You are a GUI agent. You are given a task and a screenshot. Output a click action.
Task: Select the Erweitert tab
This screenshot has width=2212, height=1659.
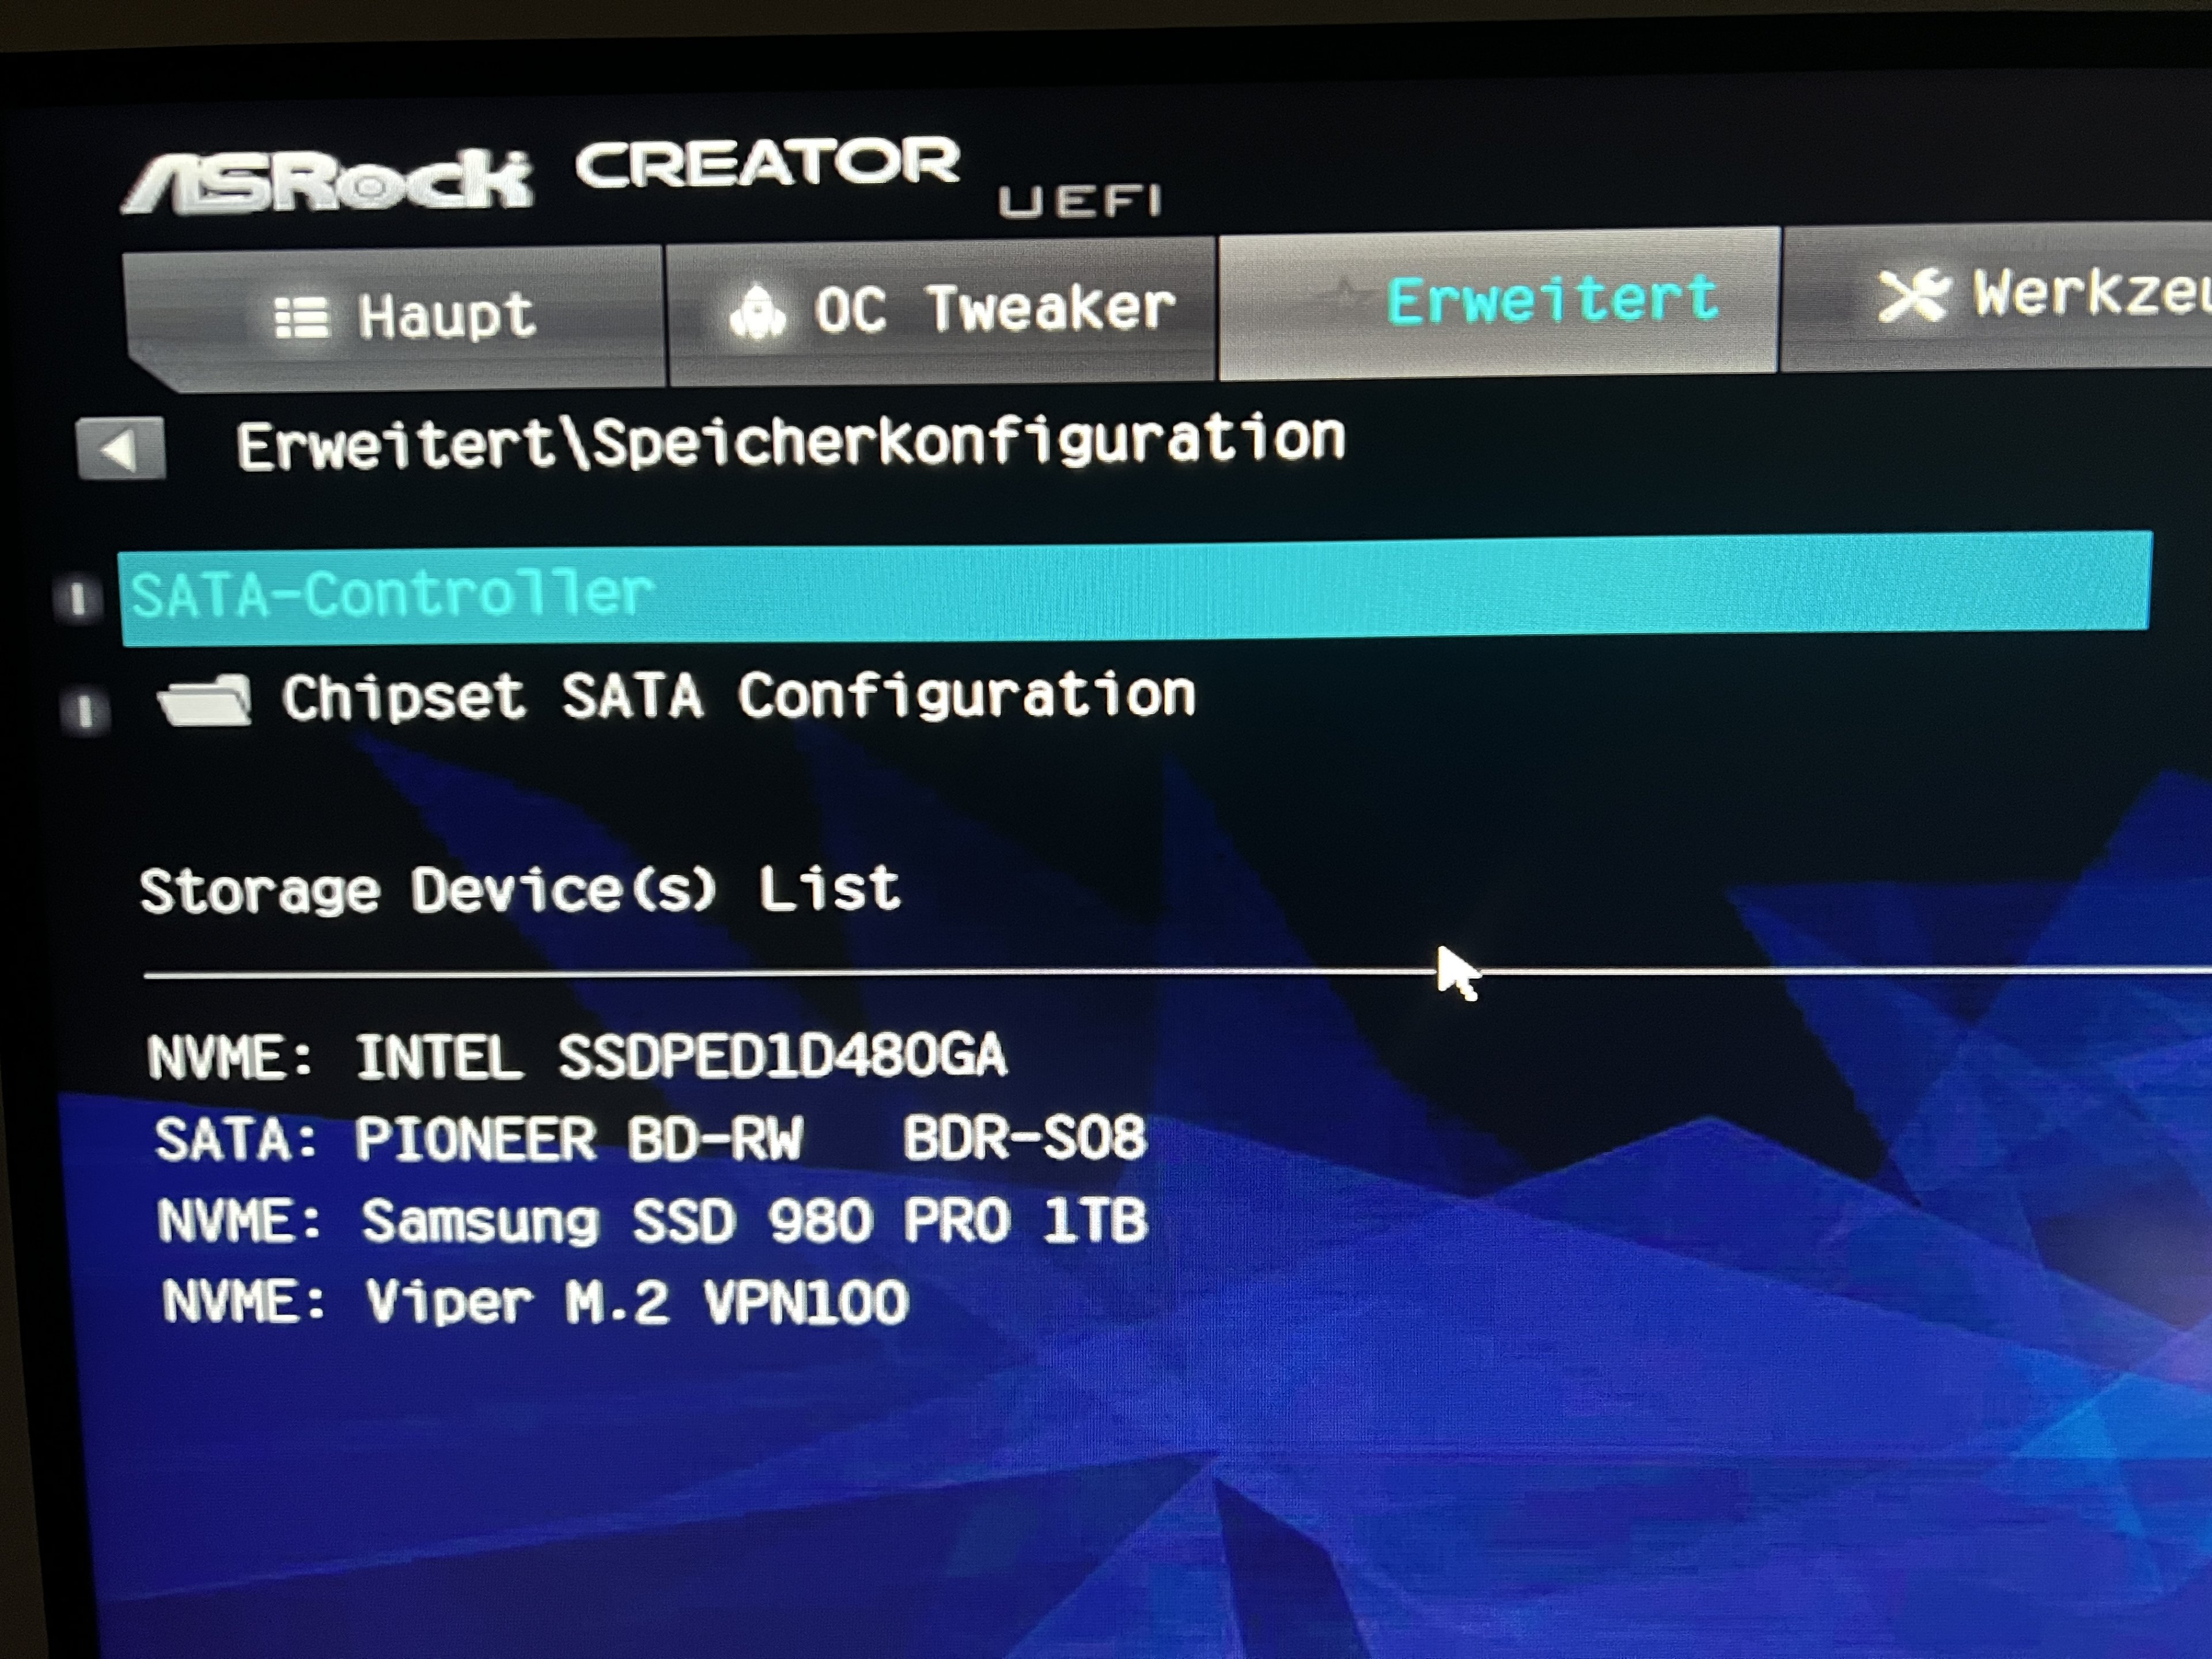point(1498,303)
